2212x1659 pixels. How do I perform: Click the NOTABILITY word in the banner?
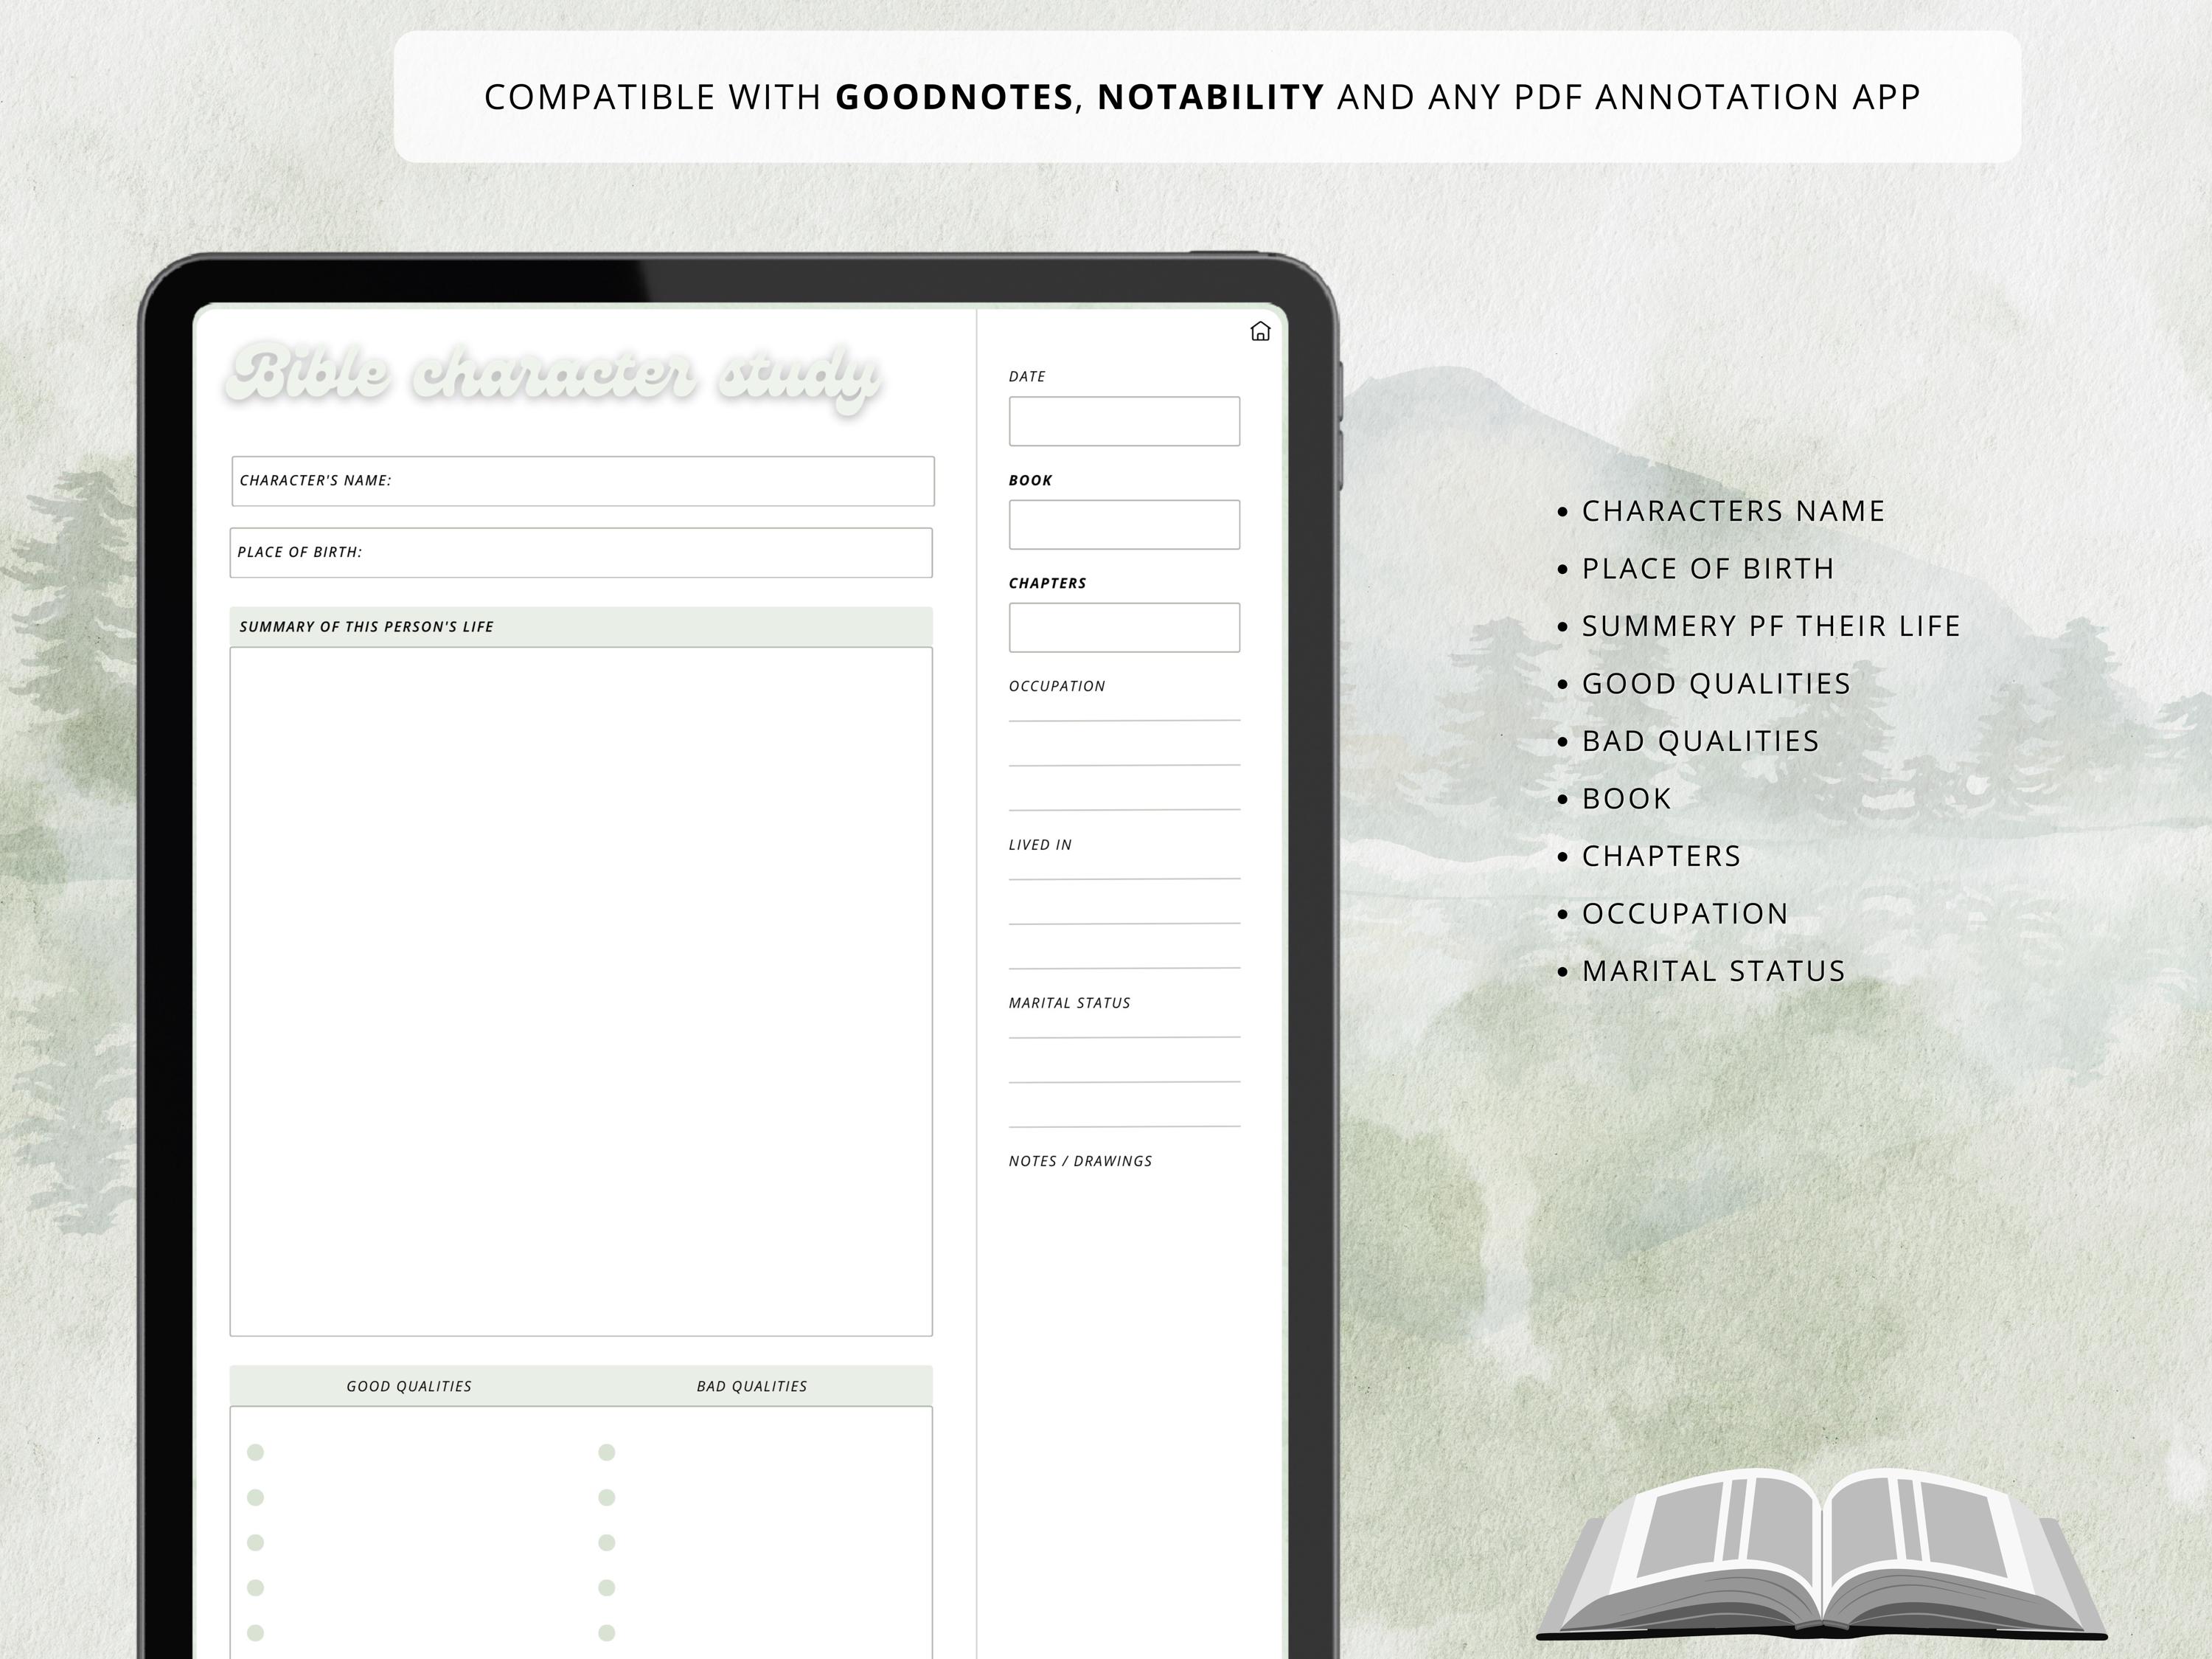pos(1211,97)
